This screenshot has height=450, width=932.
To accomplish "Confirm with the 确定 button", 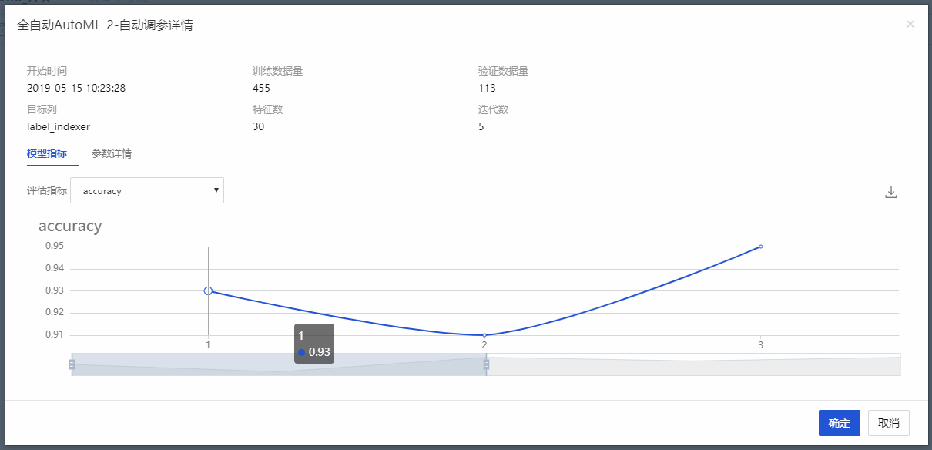I will pyautogui.click(x=840, y=423).
